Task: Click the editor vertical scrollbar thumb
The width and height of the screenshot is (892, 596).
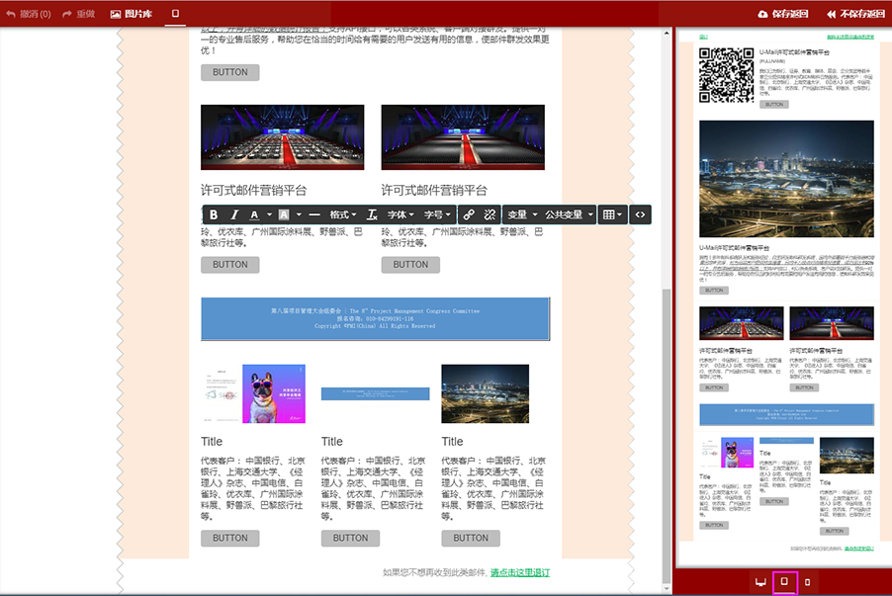Action: point(667,436)
